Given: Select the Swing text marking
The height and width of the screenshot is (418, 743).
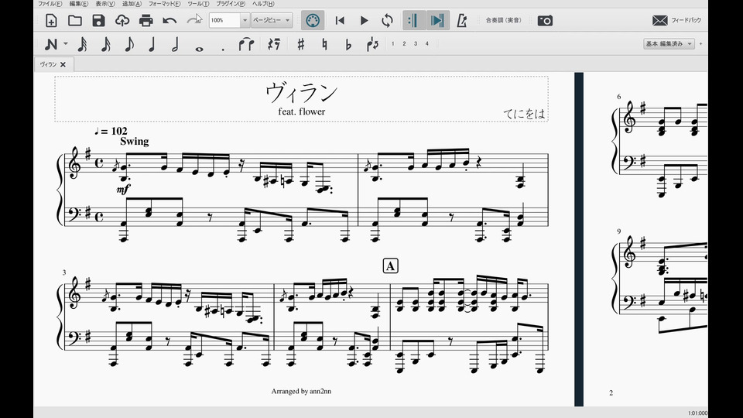Looking at the screenshot, I should coord(135,141).
